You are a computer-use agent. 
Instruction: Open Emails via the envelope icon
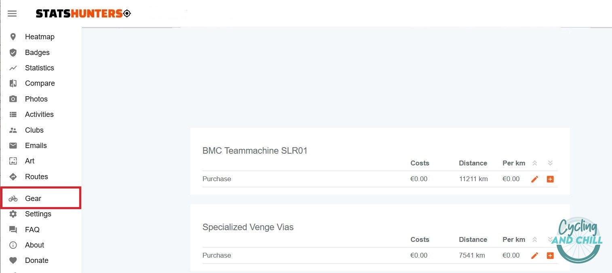click(13, 145)
